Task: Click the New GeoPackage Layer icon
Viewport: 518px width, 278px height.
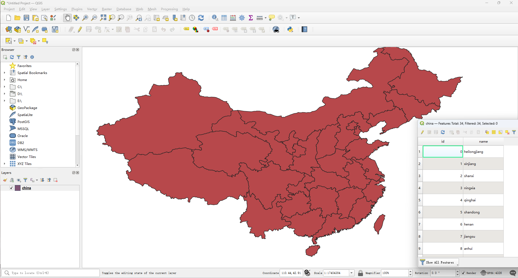Action: [x=18, y=29]
